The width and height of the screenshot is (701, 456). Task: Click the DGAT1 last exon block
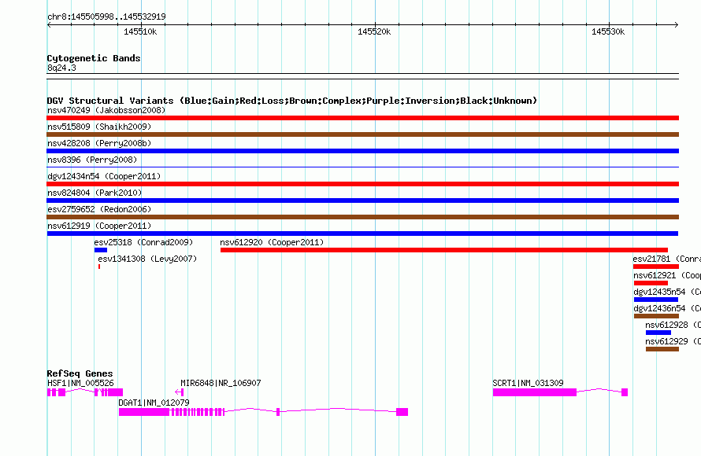coord(402,412)
